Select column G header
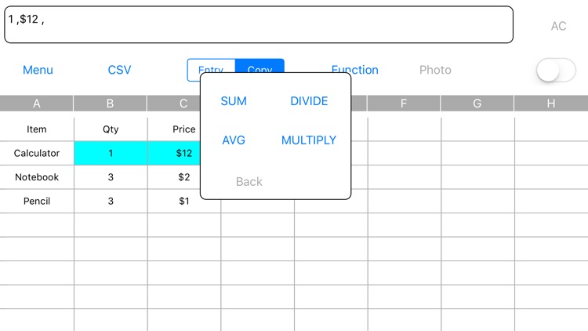 (477, 104)
